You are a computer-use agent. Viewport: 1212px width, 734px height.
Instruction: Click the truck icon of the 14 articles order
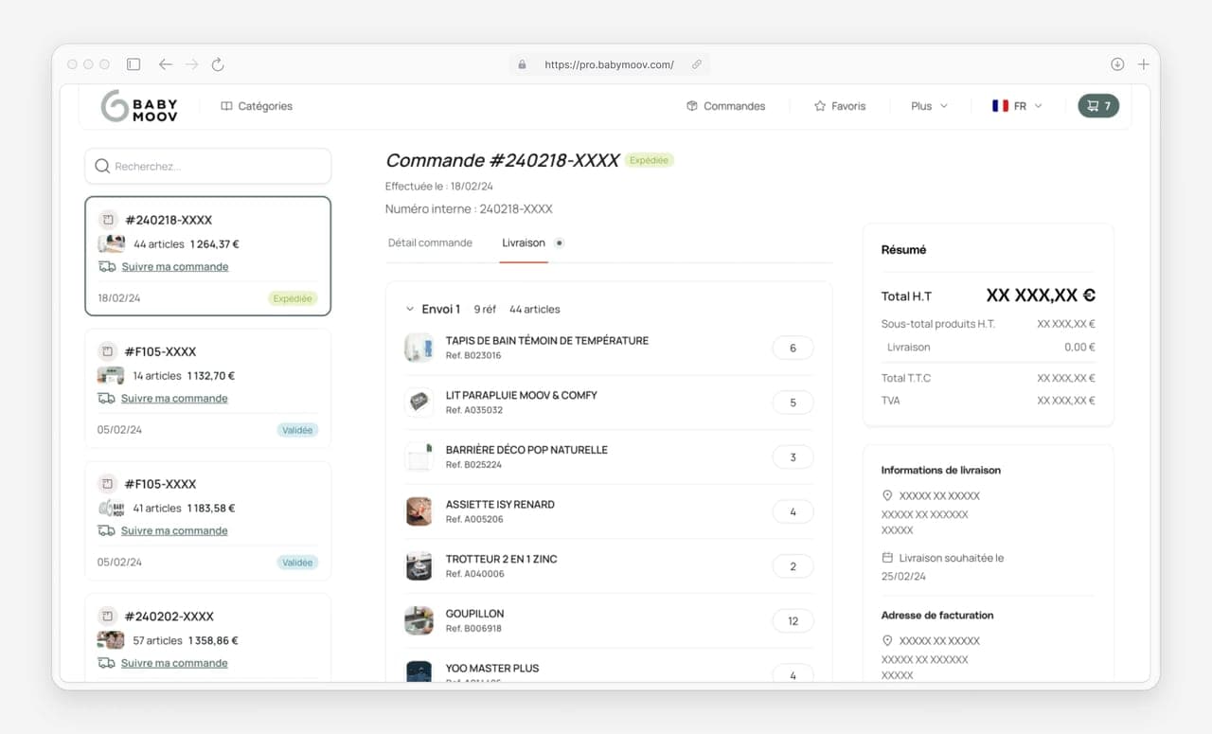(107, 399)
